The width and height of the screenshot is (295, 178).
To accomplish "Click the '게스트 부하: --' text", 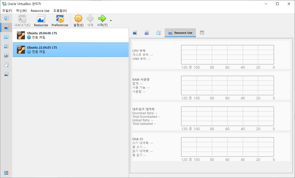I will 143,55.
